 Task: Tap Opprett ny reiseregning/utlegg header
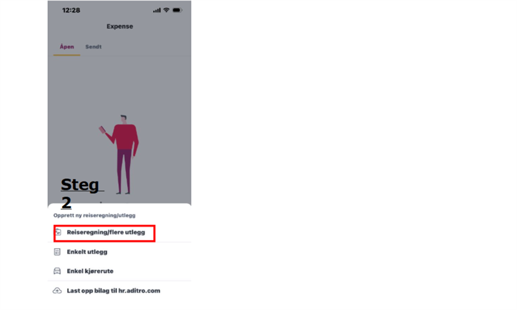(x=94, y=216)
